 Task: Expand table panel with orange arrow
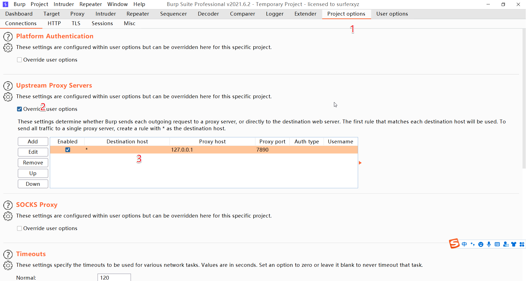click(360, 163)
